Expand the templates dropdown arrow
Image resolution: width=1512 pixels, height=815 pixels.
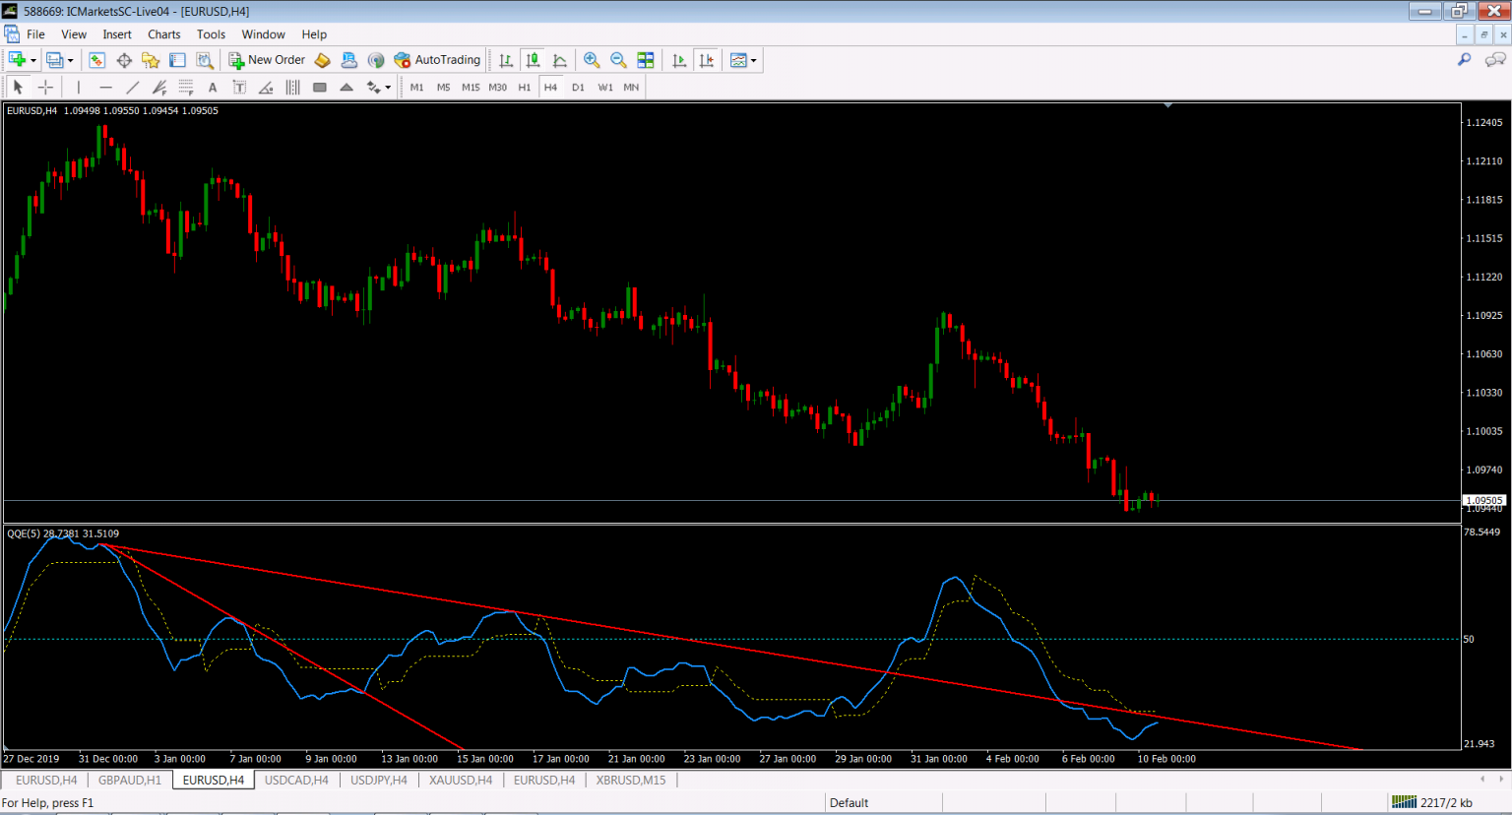click(754, 61)
